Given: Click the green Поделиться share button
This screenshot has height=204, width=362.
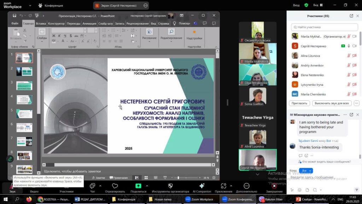Looking at the screenshot, I should (x=138, y=188).
